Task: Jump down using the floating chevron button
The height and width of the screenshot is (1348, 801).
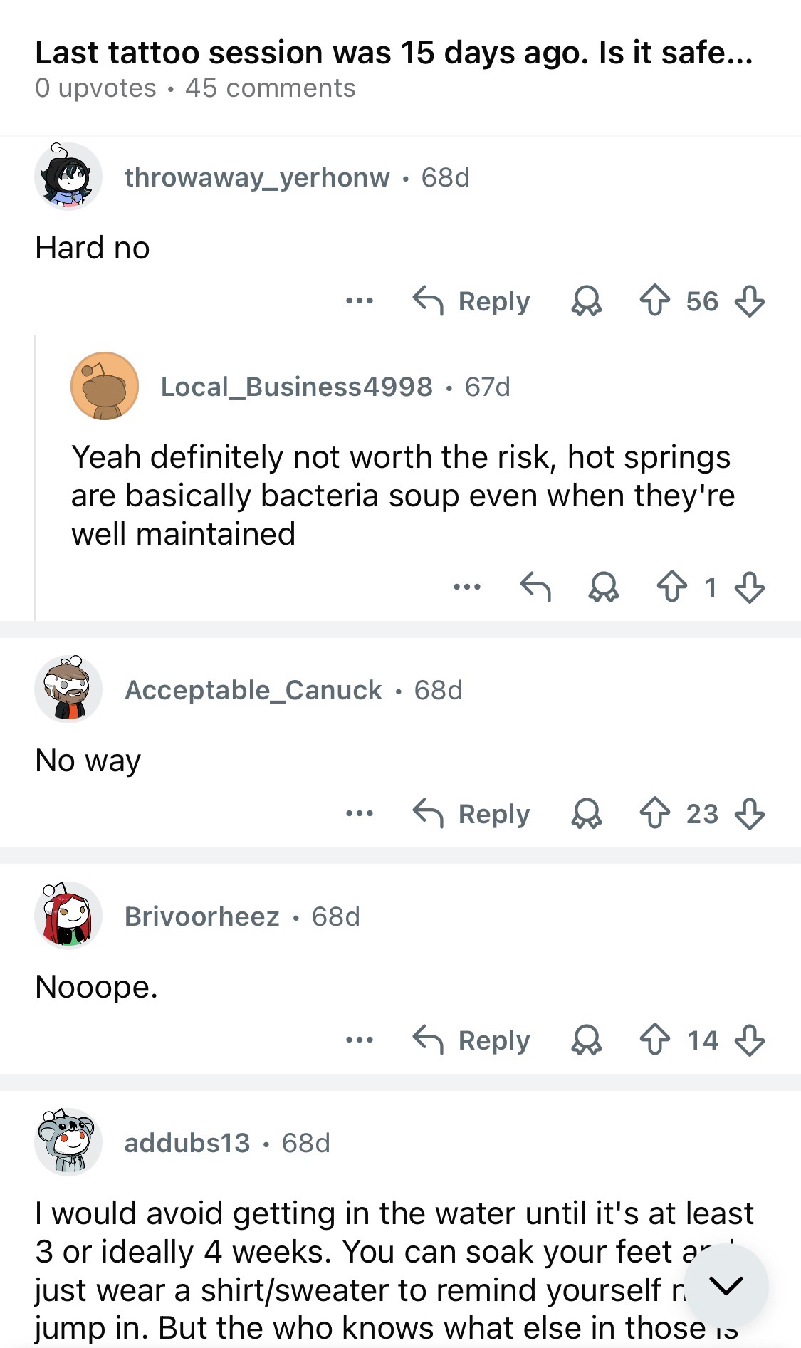Action: [x=726, y=1285]
